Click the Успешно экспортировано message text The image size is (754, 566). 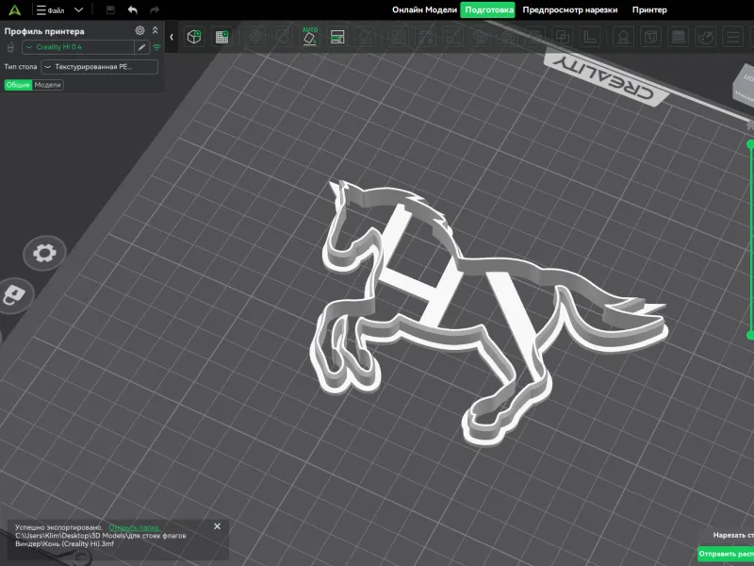coord(58,527)
